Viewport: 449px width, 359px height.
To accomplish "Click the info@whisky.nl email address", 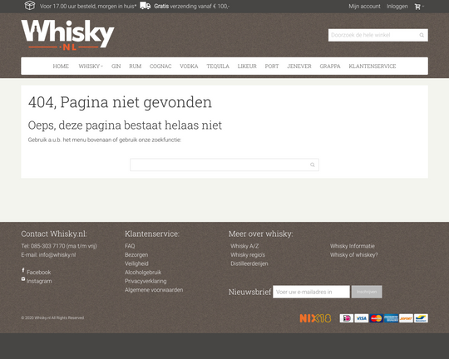I will coord(57,255).
